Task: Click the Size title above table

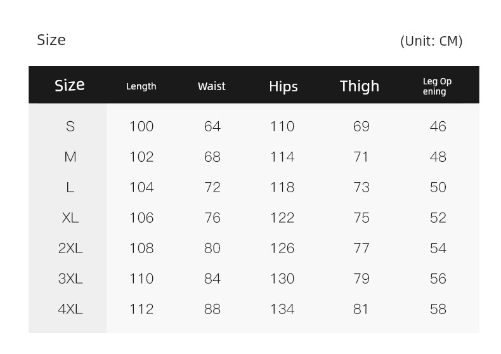Action: 51,40
